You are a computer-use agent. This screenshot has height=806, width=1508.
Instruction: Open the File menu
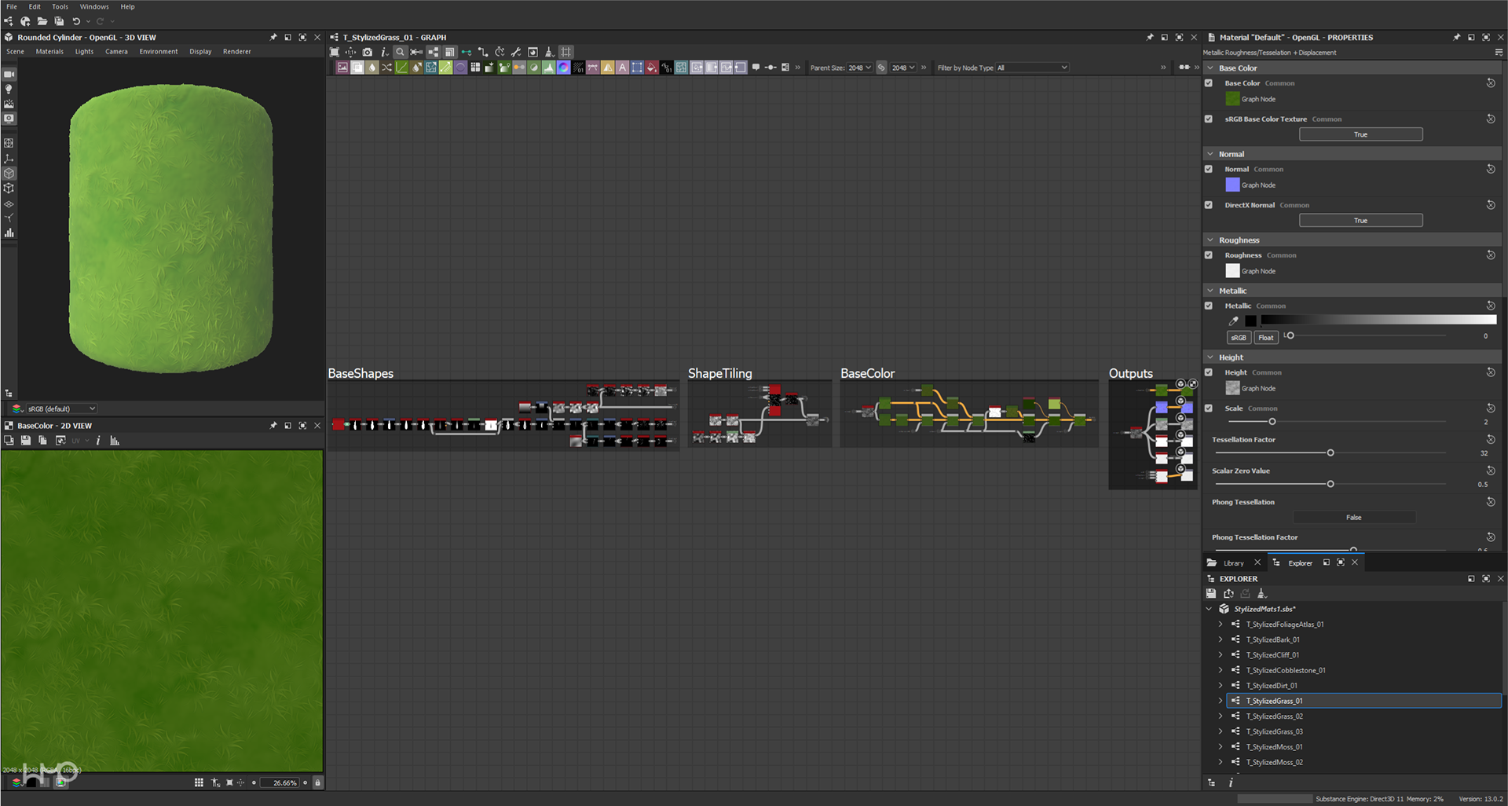(x=12, y=6)
